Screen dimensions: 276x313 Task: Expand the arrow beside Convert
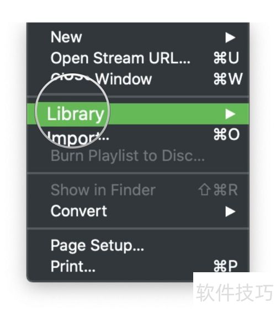pyautogui.click(x=230, y=212)
